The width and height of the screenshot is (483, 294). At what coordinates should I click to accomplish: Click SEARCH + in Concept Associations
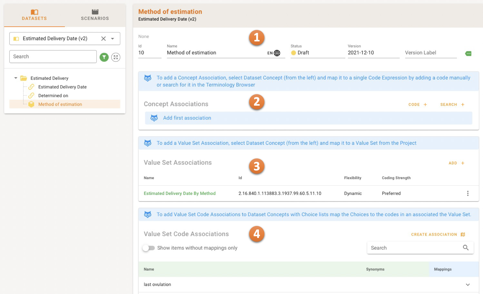(x=452, y=105)
